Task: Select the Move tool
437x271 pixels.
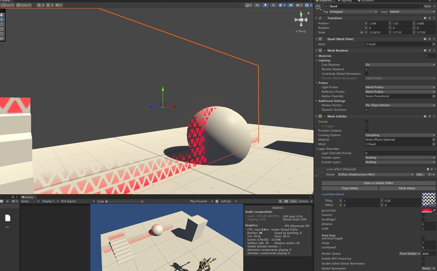Action: pos(2,20)
